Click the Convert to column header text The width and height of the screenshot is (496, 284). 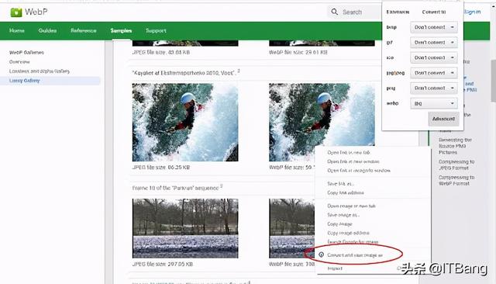(x=434, y=12)
